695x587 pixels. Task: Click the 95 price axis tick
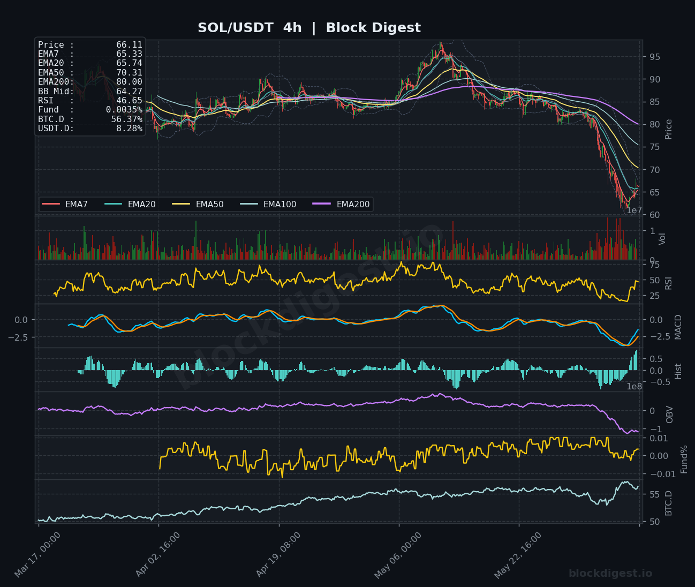coord(655,57)
